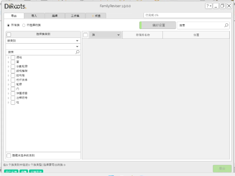
Task: Click the 捐赠 button
Action: click(x=24, y=172)
